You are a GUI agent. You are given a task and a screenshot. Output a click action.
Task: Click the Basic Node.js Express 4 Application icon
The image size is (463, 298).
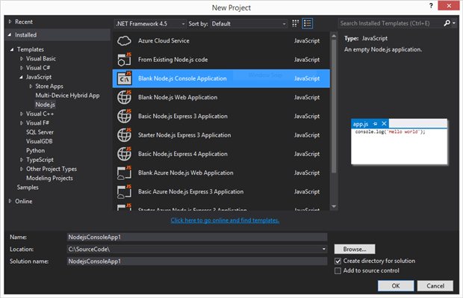[124, 154]
